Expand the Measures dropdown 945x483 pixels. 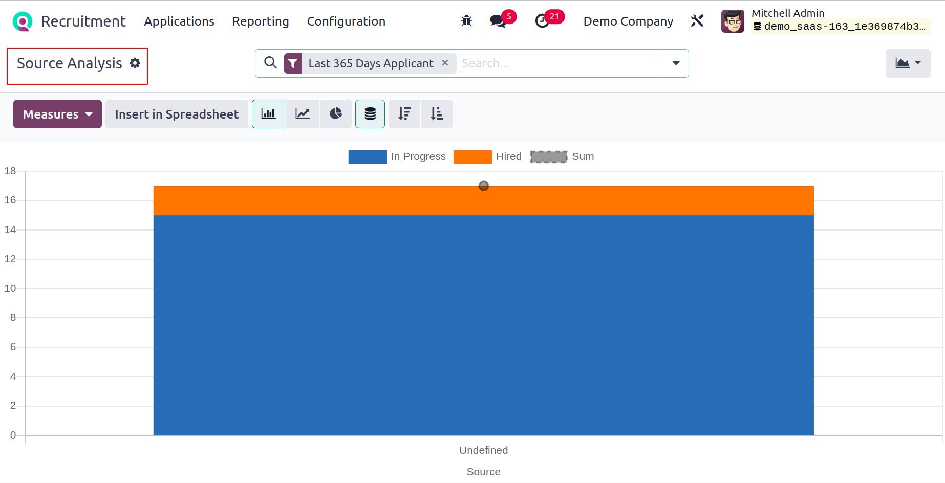(57, 114)
